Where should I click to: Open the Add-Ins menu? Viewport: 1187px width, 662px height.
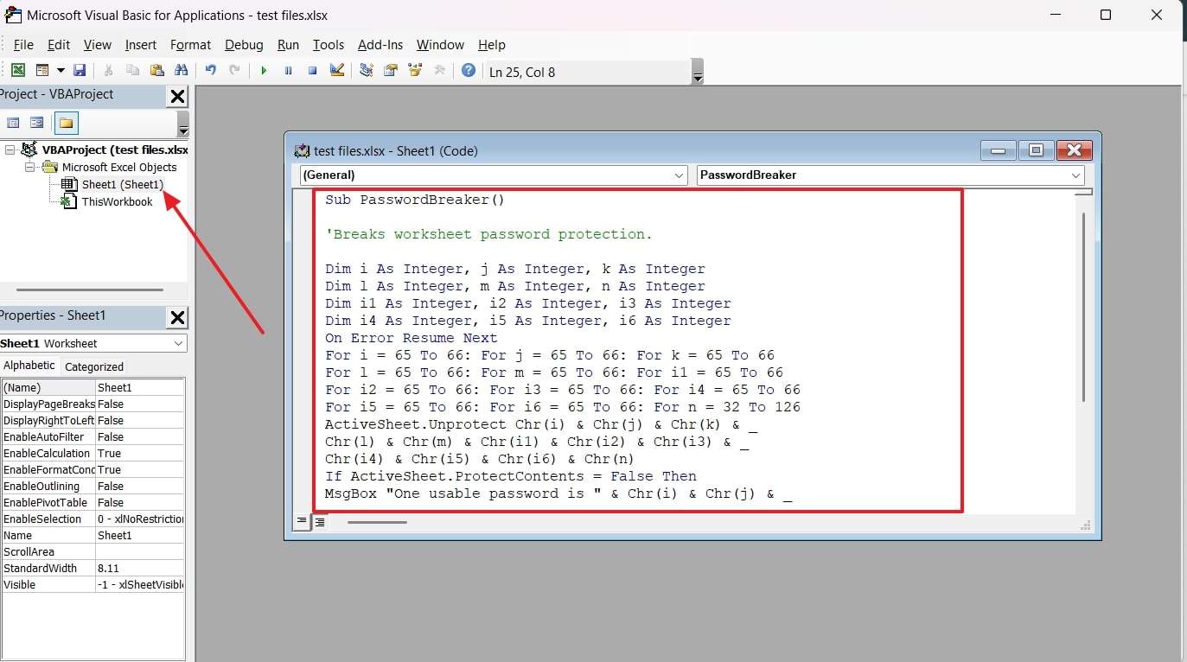click(x=380, y=45)
